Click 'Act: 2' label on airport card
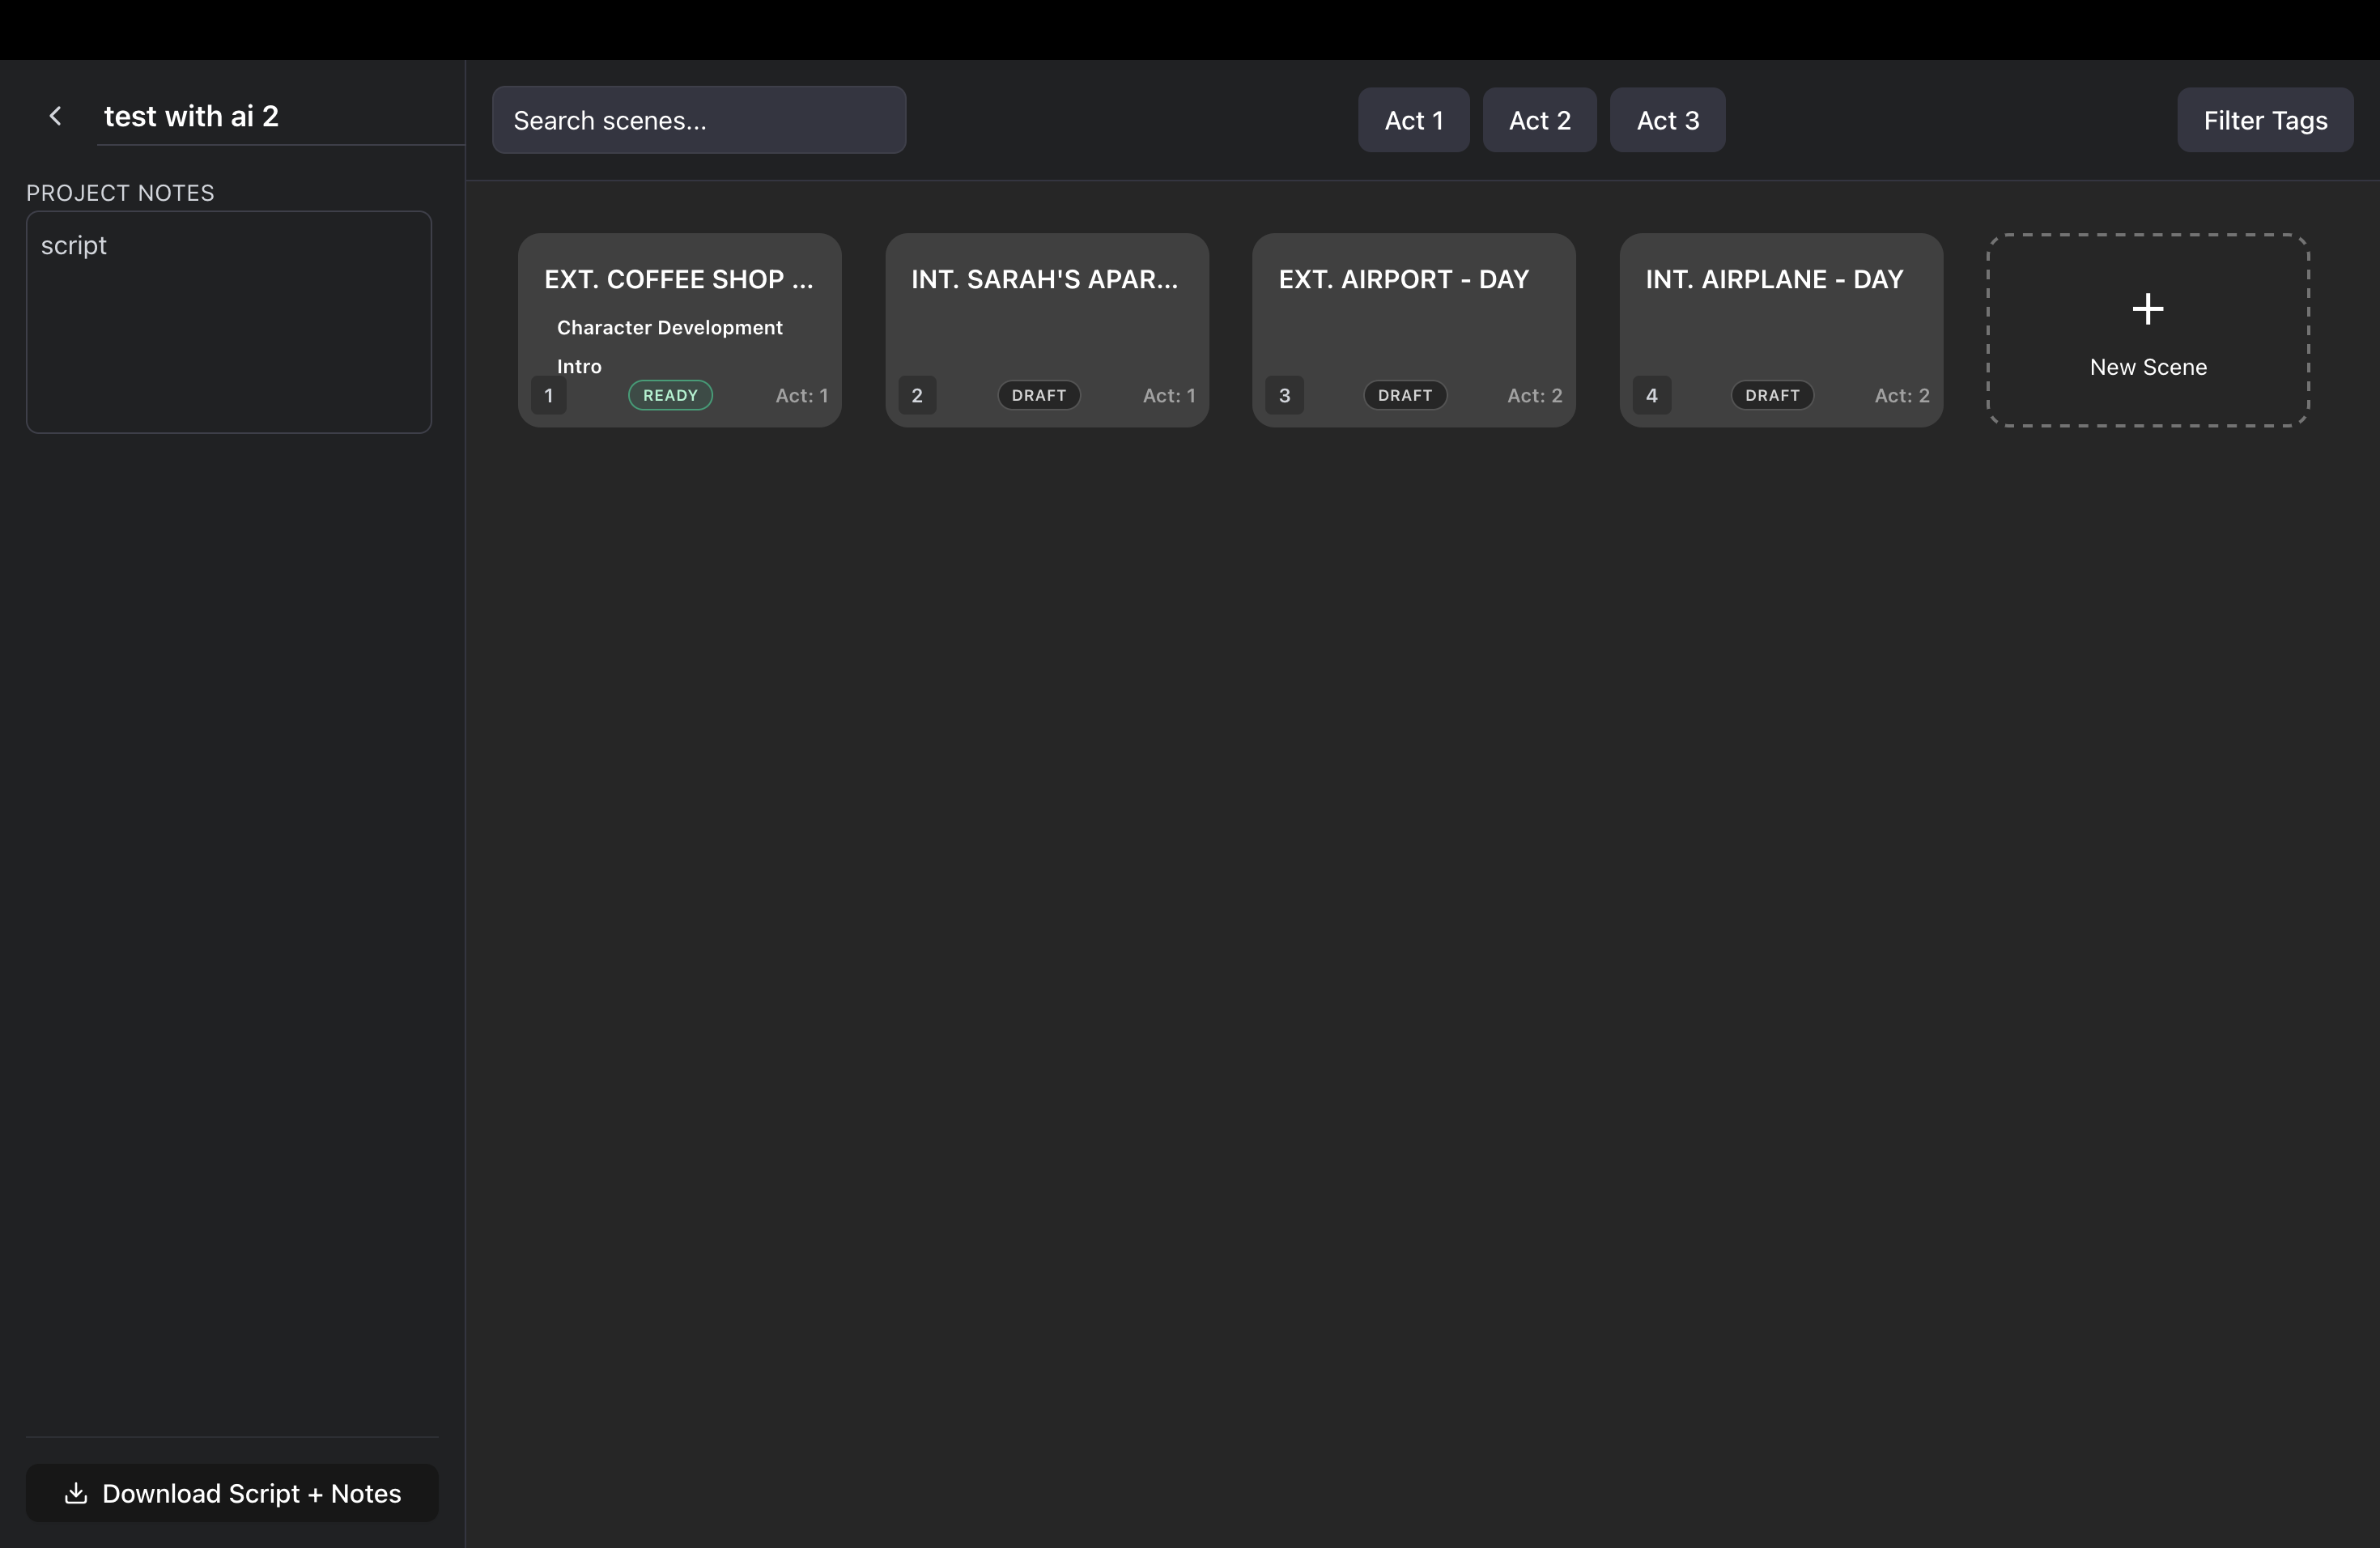Image resolution: width=2380 pixels, height=1548 pixels. click(x=1534, y=395)
